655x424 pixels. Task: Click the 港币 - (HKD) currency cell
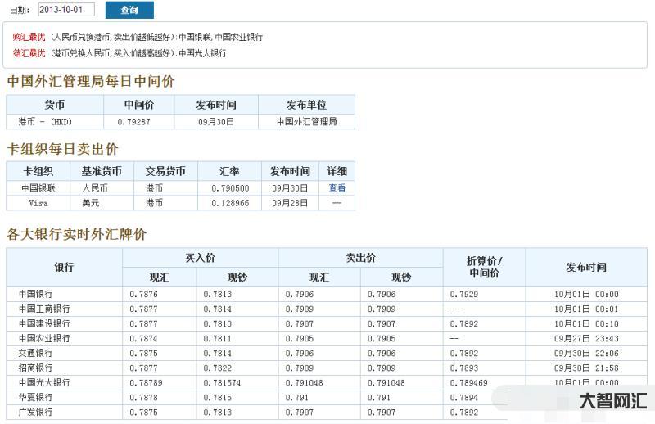tap(45, 121)
